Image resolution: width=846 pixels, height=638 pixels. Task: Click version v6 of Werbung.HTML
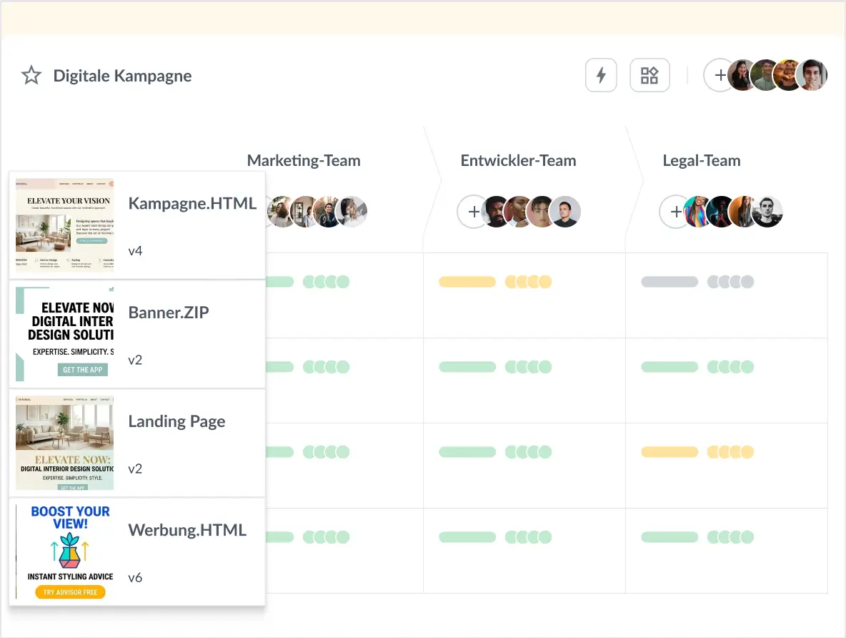coord(135,577)
